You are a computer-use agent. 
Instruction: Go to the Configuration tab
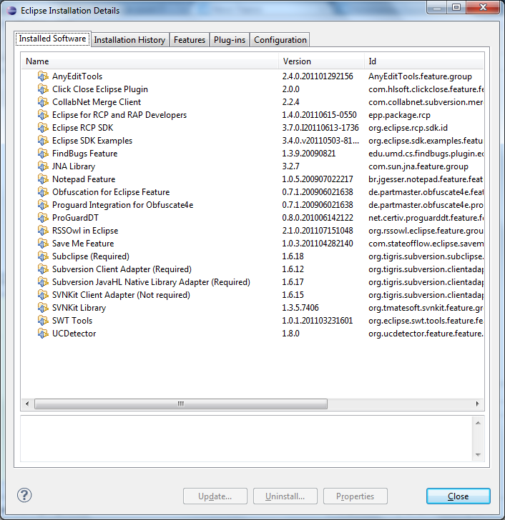pos(280,40)
